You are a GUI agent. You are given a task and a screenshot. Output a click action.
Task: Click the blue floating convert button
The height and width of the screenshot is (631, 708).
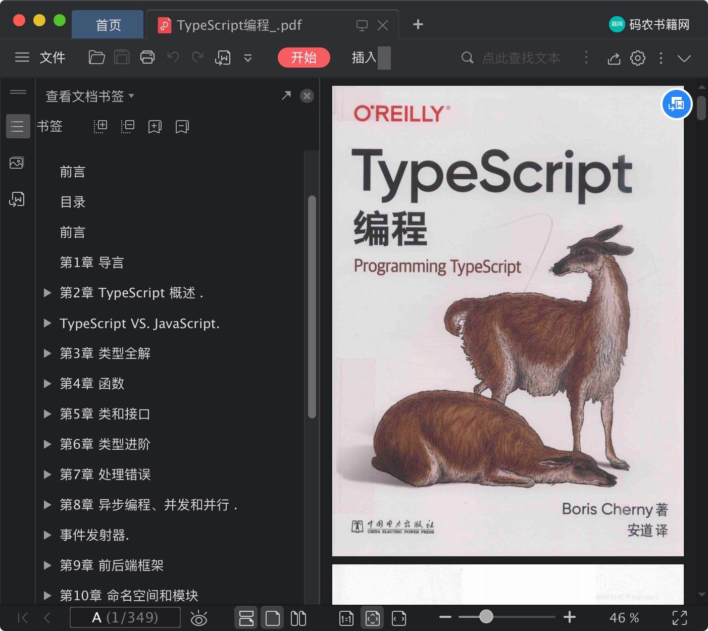point(677,104)
